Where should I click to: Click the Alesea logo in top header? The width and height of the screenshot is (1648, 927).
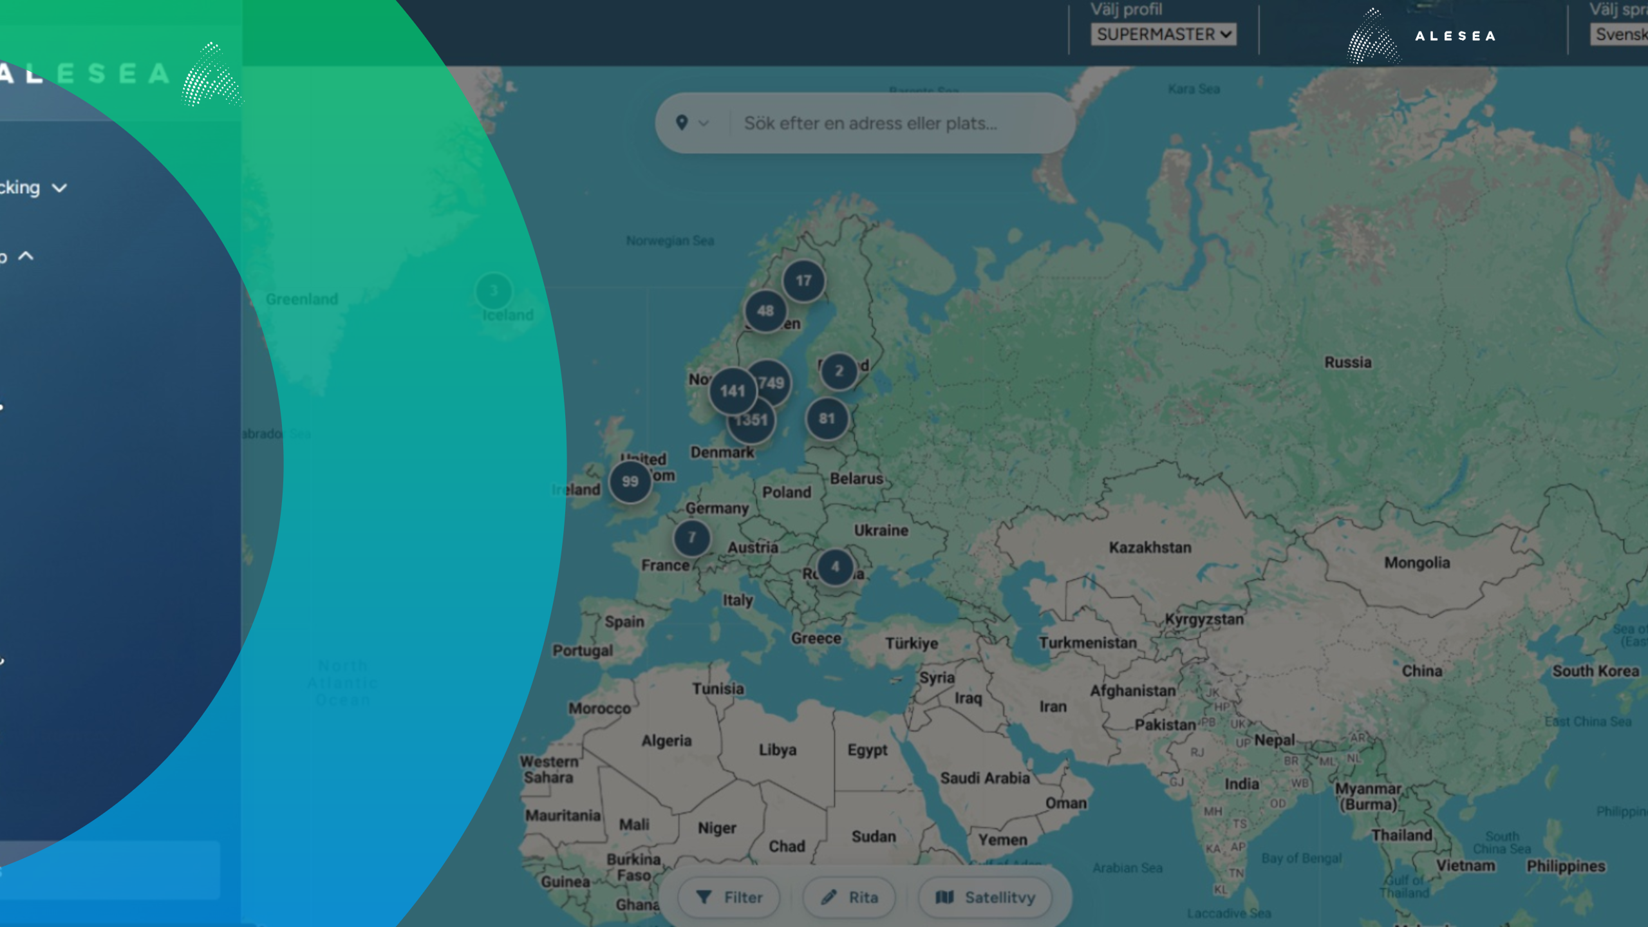[x=1421, y=36]
